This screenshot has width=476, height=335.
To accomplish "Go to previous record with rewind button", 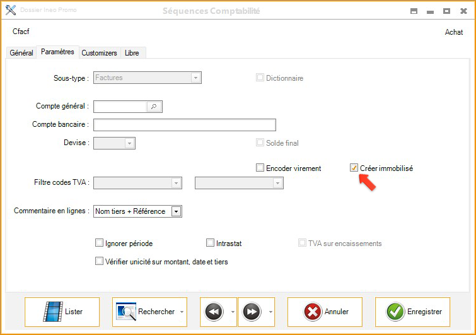I will (x=214, y=312).
